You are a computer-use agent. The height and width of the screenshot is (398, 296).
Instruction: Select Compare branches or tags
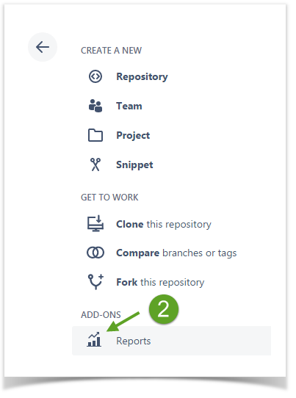point(176,253)
